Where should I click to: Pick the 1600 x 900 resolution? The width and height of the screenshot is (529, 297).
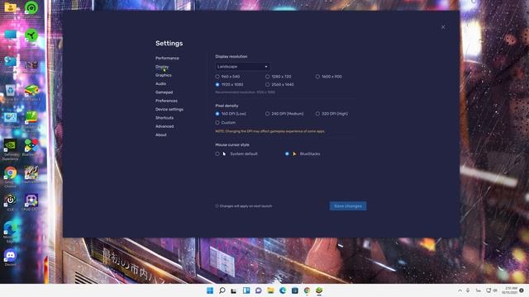[x=329, y=77]
